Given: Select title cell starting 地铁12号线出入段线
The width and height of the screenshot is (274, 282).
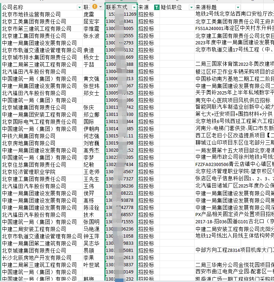Looking at the screenshot, I should (234, 236).
